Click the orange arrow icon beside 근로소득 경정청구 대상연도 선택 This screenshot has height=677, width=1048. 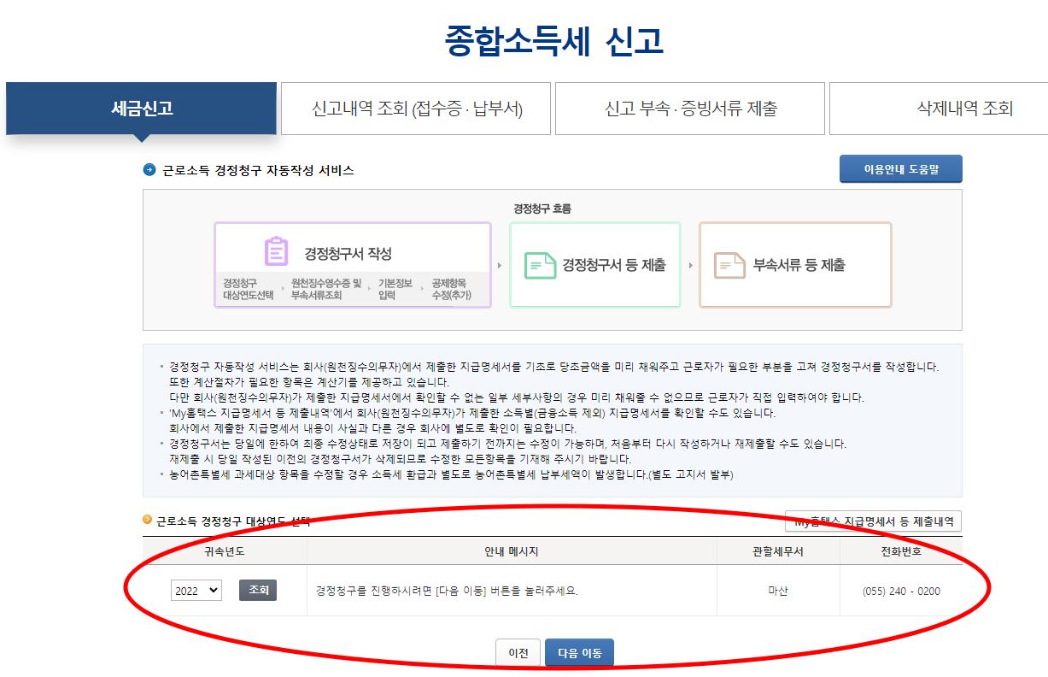148,519
